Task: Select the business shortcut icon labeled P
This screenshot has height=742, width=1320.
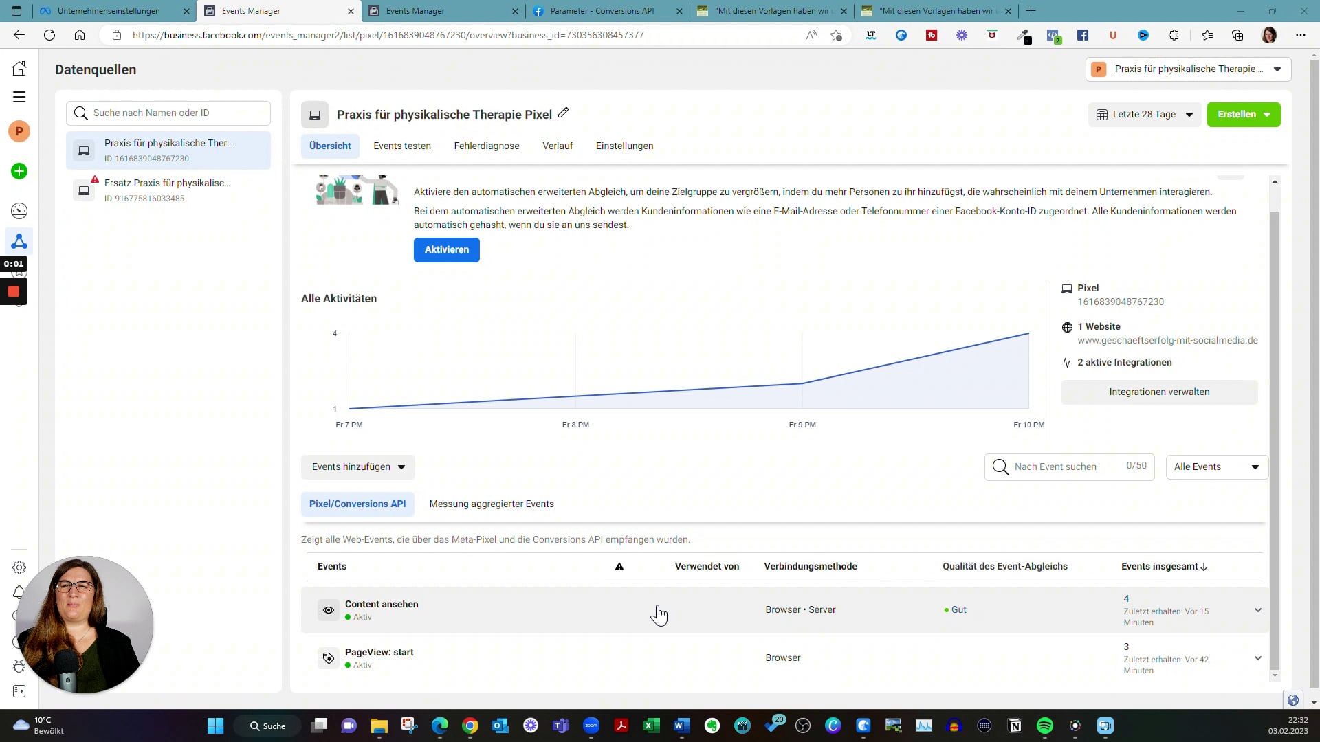Action: pyautogui.click(x=19, y=130)
